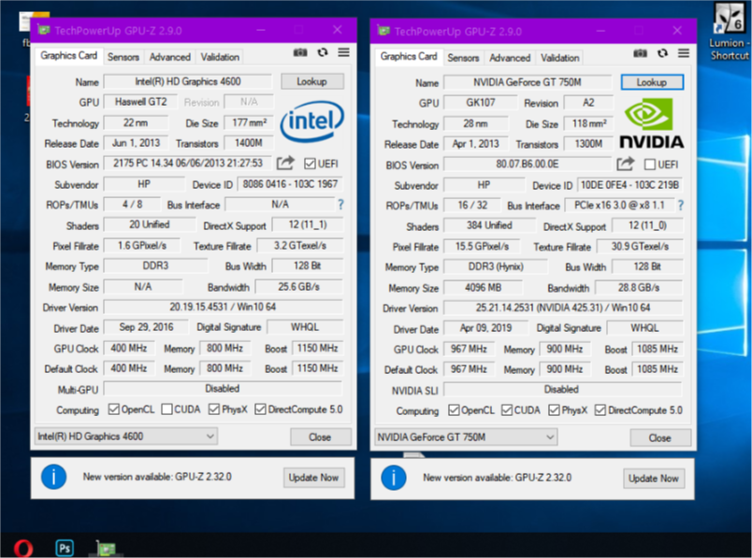Image resolution: width=752 pixels, height=558 pixels.
Task: Click the BIOS share/export icon in Intel window
Action: tap(285, 163)
